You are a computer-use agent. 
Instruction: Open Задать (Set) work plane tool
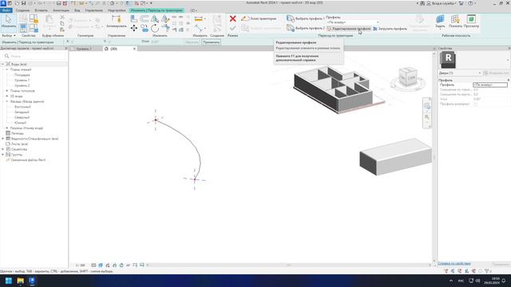[440, 22]
